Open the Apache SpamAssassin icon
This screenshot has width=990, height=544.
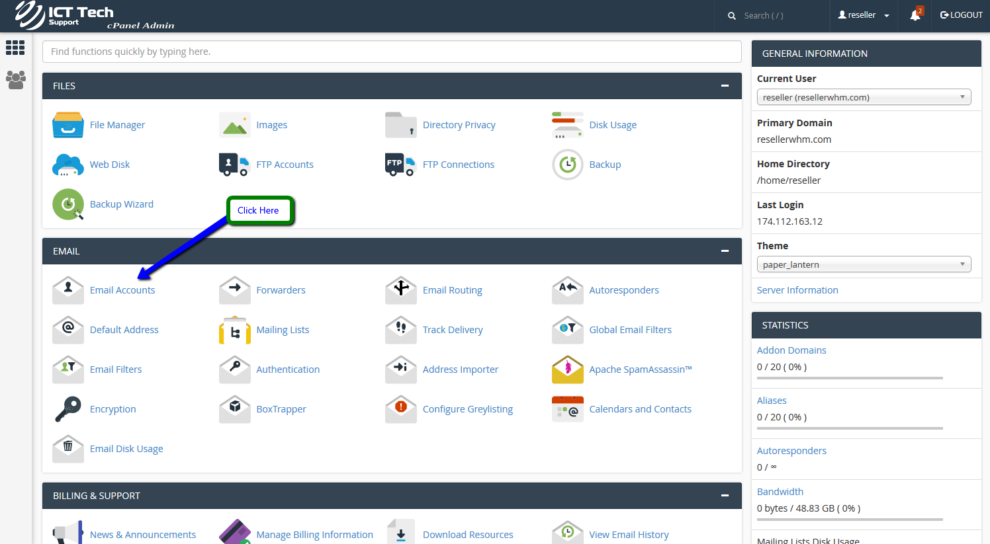[x=567, y=369]
